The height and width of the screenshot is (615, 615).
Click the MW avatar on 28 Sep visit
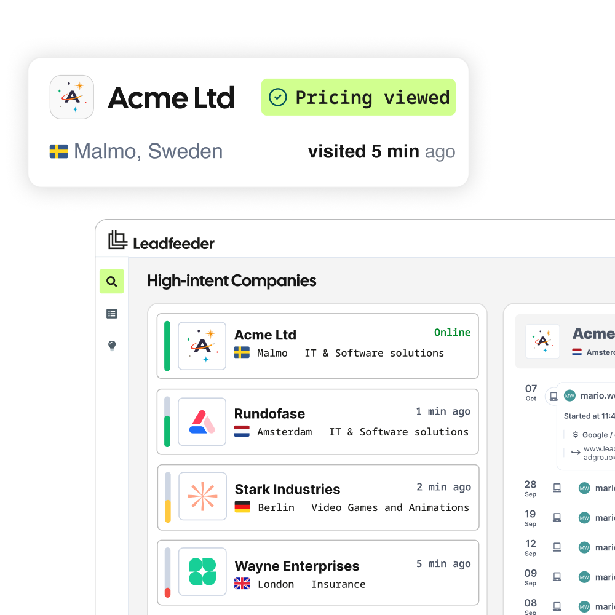point(584,488)
